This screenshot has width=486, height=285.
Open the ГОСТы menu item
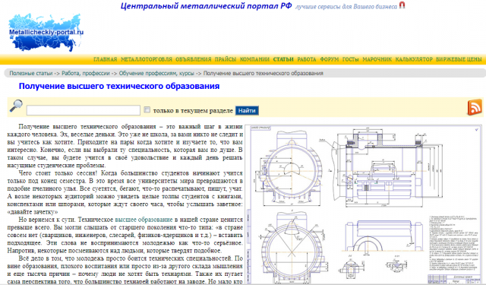pyautogui.click(x=351, y=59)
